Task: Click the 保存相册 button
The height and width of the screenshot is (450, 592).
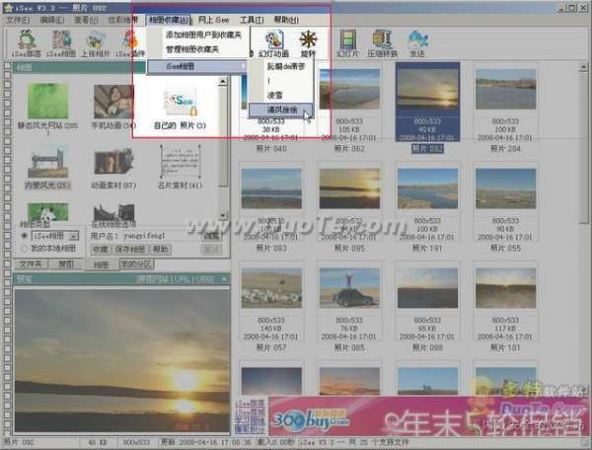Action: (x=130, y=249)
